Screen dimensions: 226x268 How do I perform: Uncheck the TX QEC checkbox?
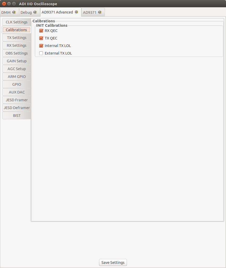coord(41,38)
